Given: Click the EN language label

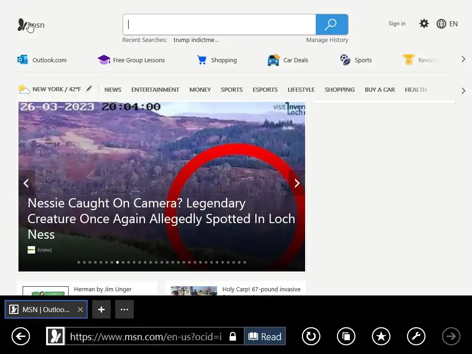Looking at the screenshot, I should click(454, 24).
